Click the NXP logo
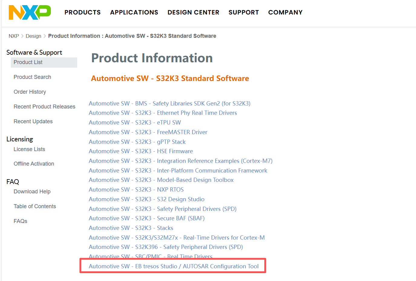This screenshot has height=281, width=416. (x=30, y=12)
